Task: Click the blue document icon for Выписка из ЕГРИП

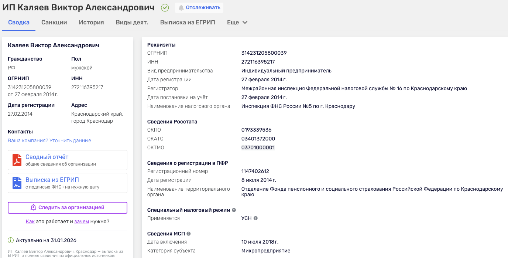Action: tap(17, 183)
